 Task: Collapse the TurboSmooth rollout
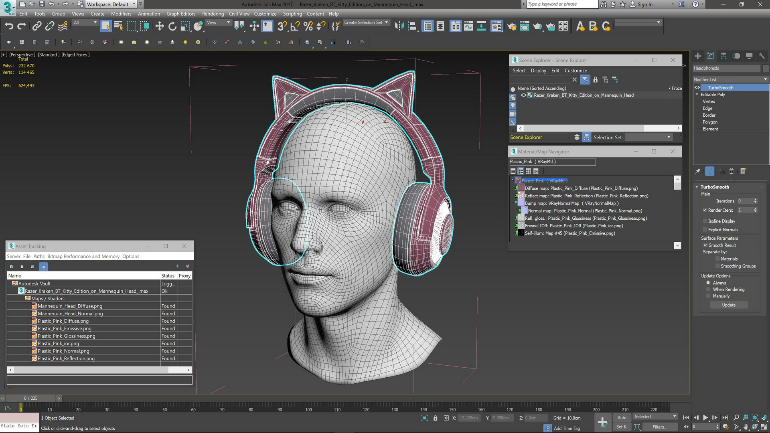(x=697, y=187)
